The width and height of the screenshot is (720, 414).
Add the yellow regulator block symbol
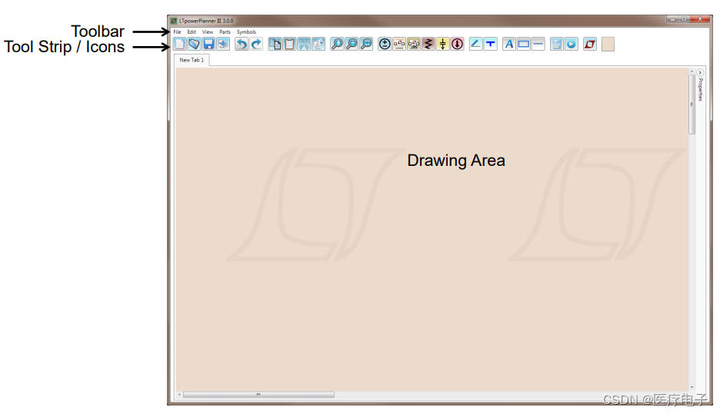click(414, 44)
